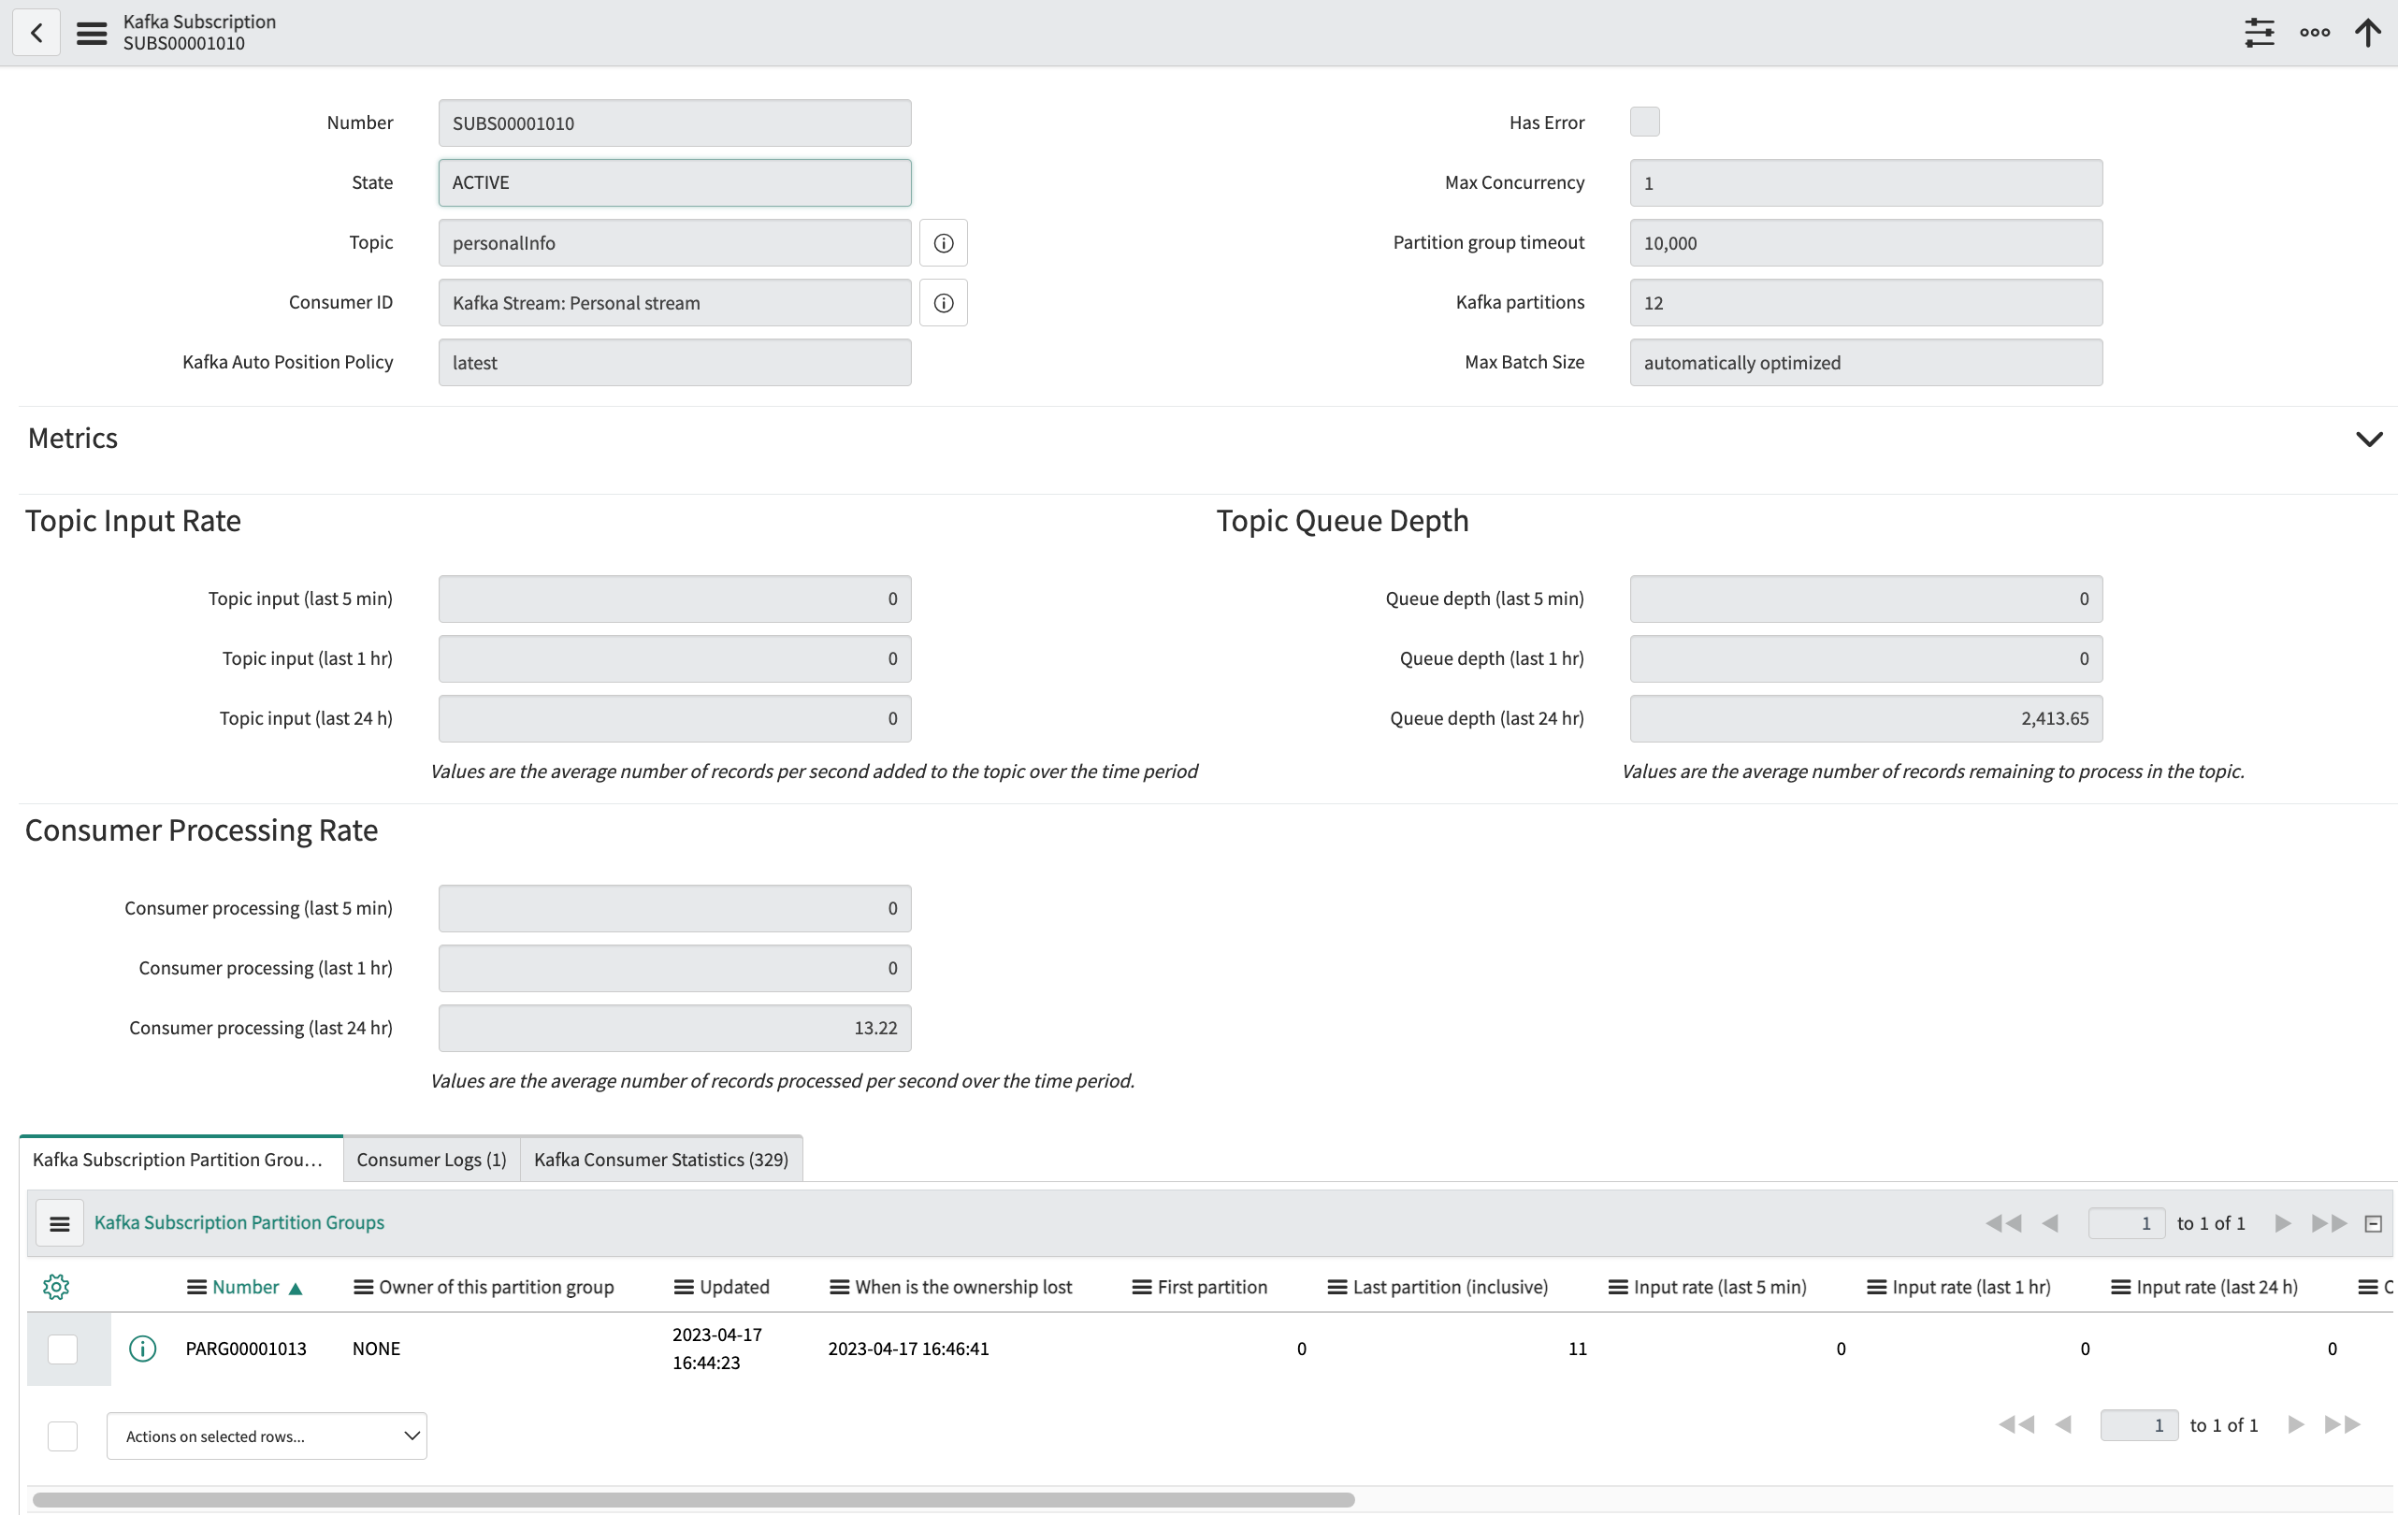Image resolution: width=2398 pixels, height=1515 pixels.
Task: Switch to Kafka Consumer Statistics (329) tab
Action: 661,1160
